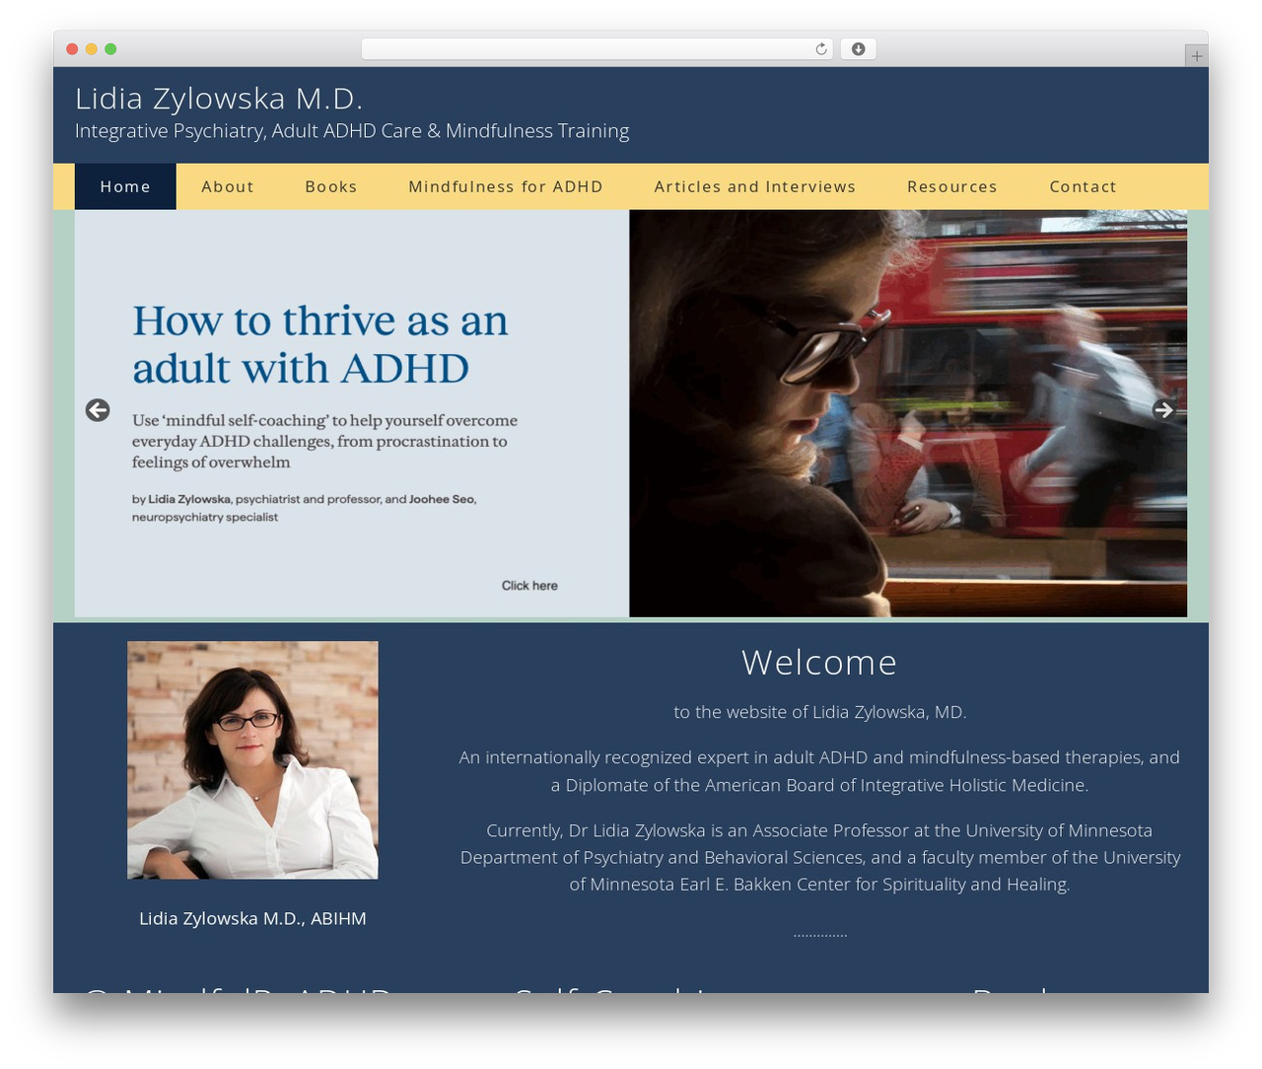
Task: Click 'to the website of Lidia Zylowska, MD.'
Action: [x=820, y=712]
